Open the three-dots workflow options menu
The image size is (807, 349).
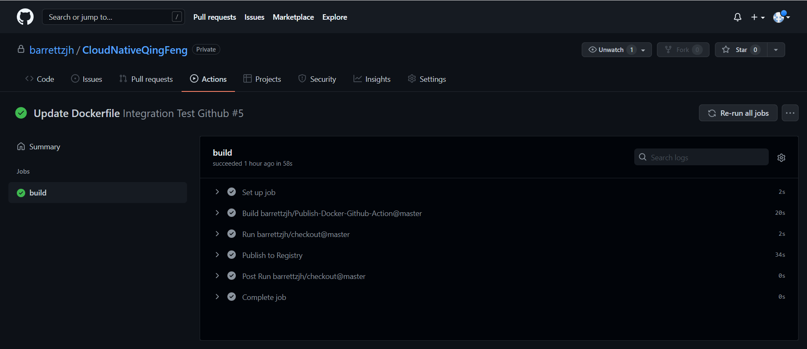[x=790, y=113]
